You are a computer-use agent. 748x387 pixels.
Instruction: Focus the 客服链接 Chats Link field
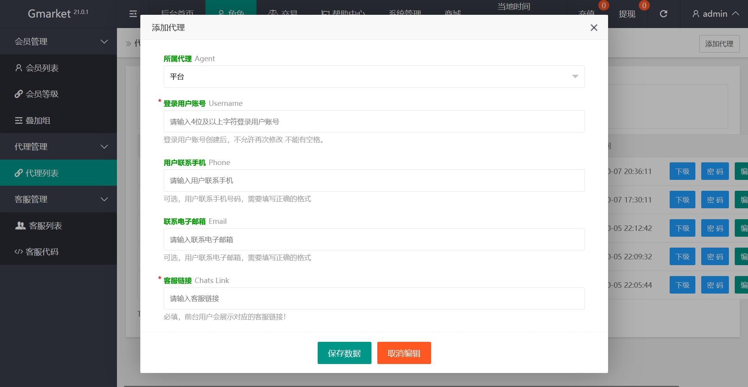[373, 299]
